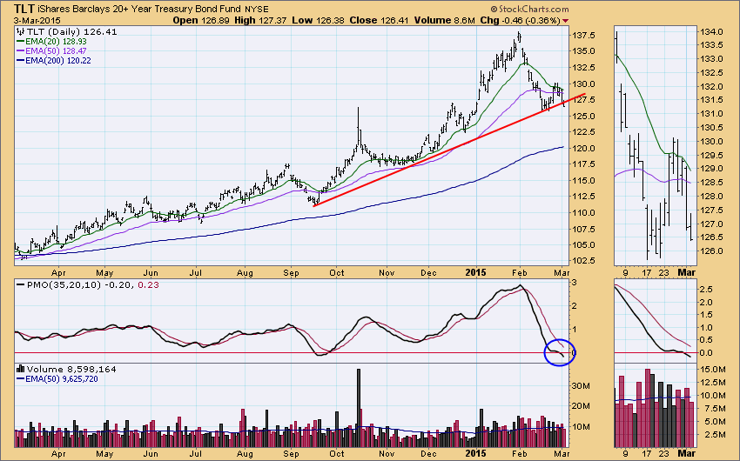Click the 126.5 label on the zoom panel axis
Screen dimensions: 740x461
711,237
